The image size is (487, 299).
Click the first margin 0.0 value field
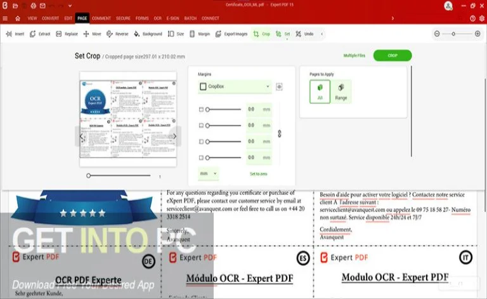pos(259,109)
